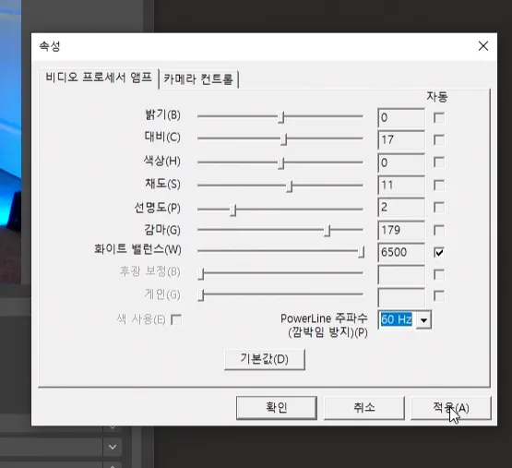Click the 대비 value field showing 17
Viewport: 512px width, 468px height.
[401, 140]
